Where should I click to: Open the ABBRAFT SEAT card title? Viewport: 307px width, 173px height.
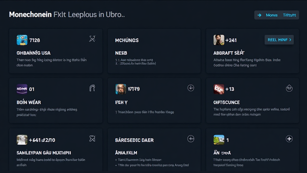pyautogui.click(x=229, y=53)
